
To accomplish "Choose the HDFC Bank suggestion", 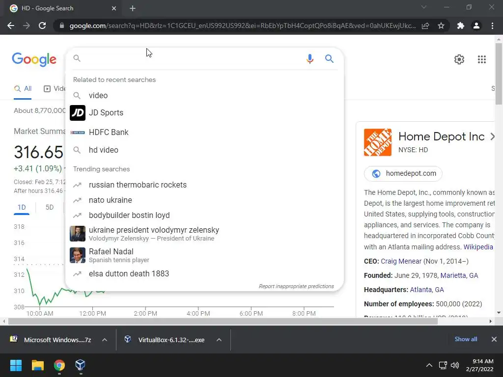I will (204, 133).
